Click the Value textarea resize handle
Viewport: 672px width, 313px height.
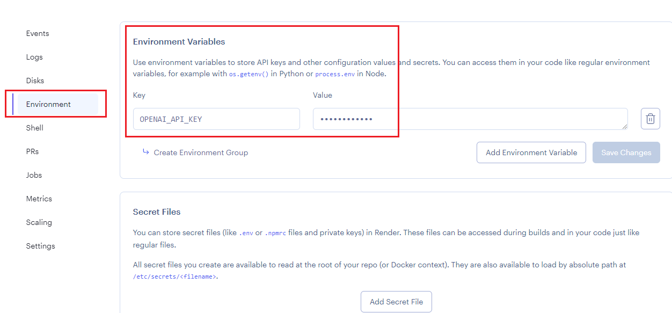tap(624, 126)
